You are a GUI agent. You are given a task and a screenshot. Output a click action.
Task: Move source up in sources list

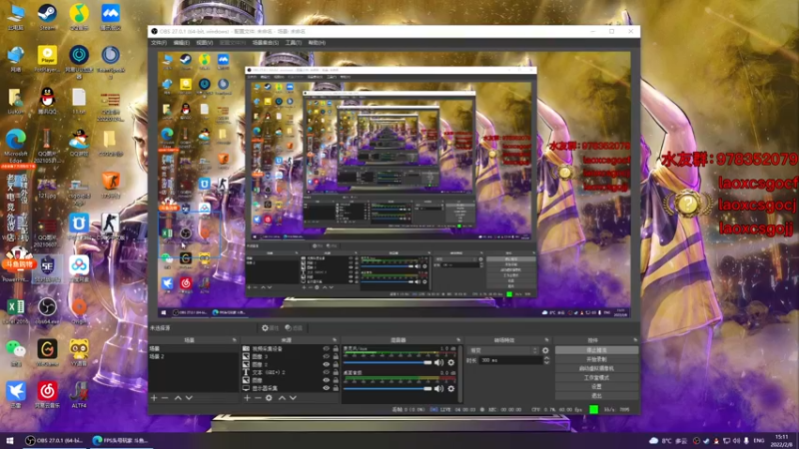pos(282,398)
